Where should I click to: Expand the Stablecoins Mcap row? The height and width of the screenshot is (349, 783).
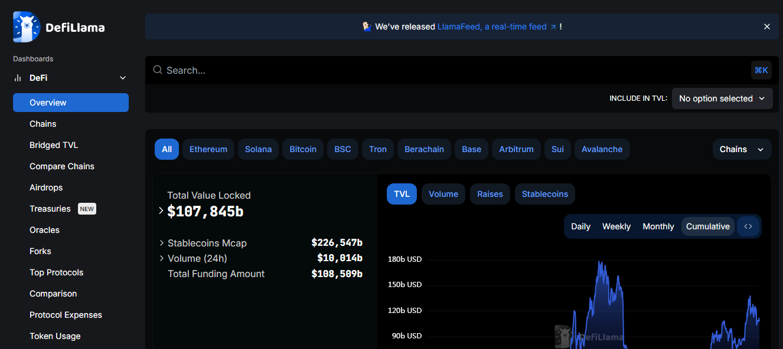(162, 243)
